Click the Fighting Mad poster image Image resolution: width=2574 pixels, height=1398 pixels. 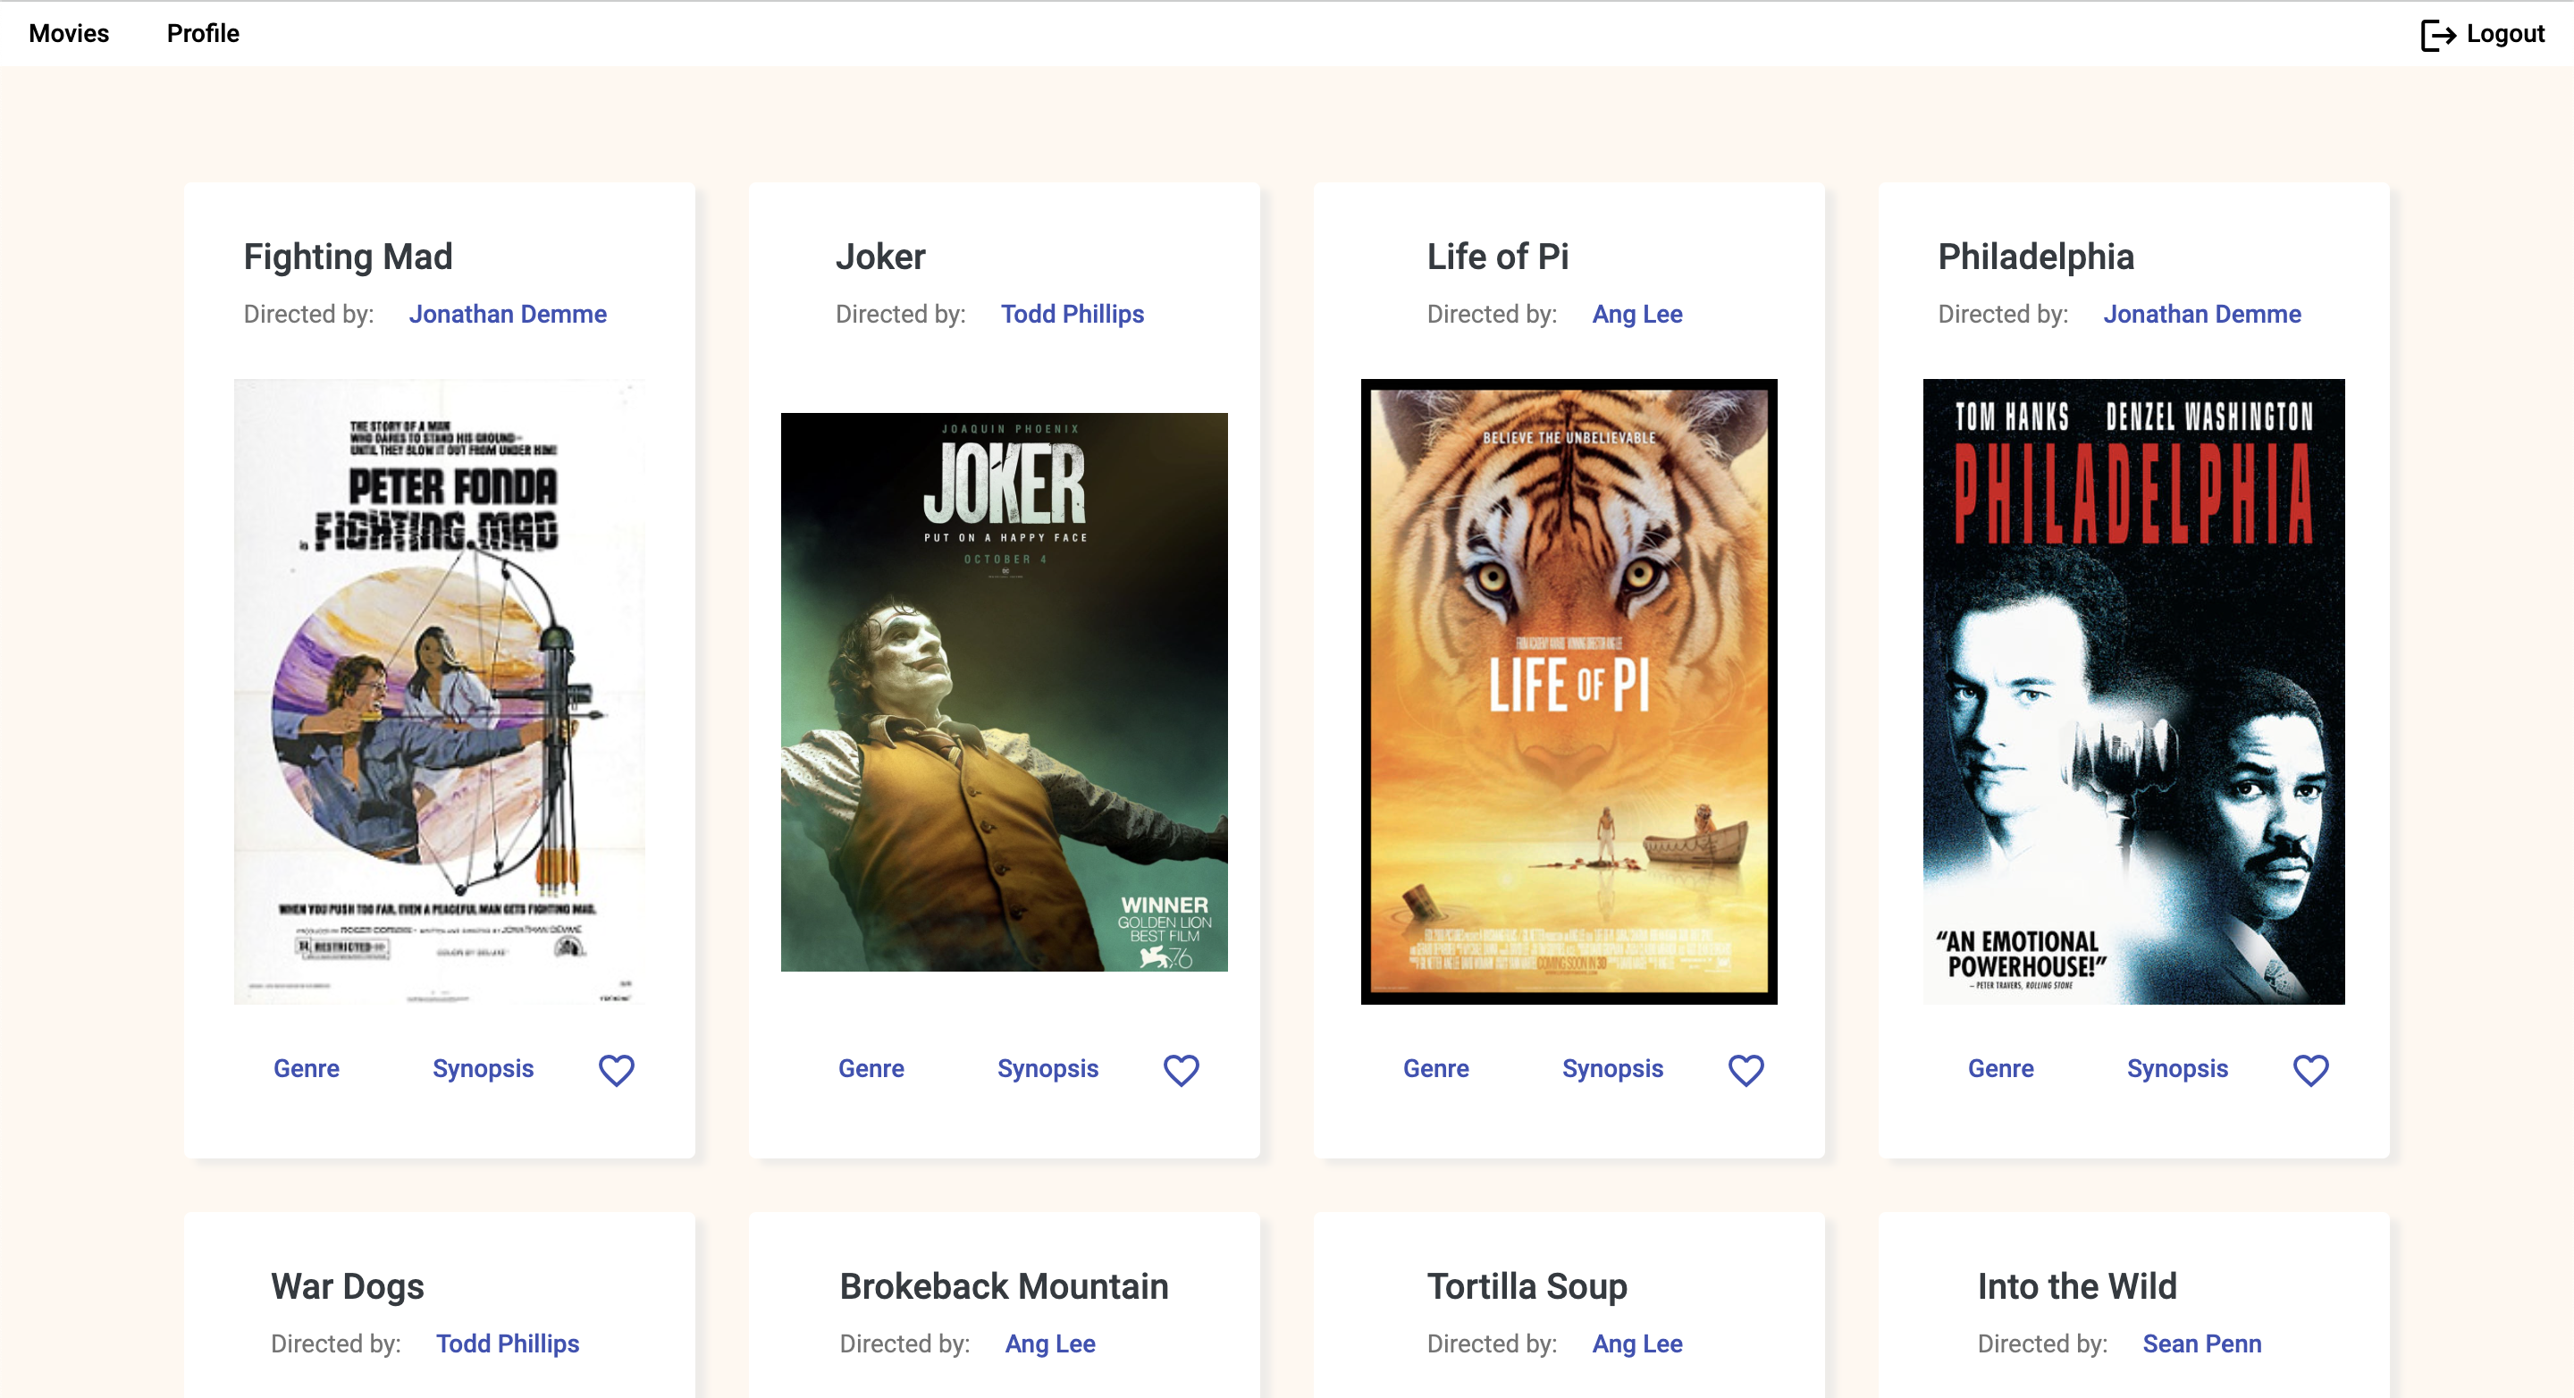click(440, 692)
